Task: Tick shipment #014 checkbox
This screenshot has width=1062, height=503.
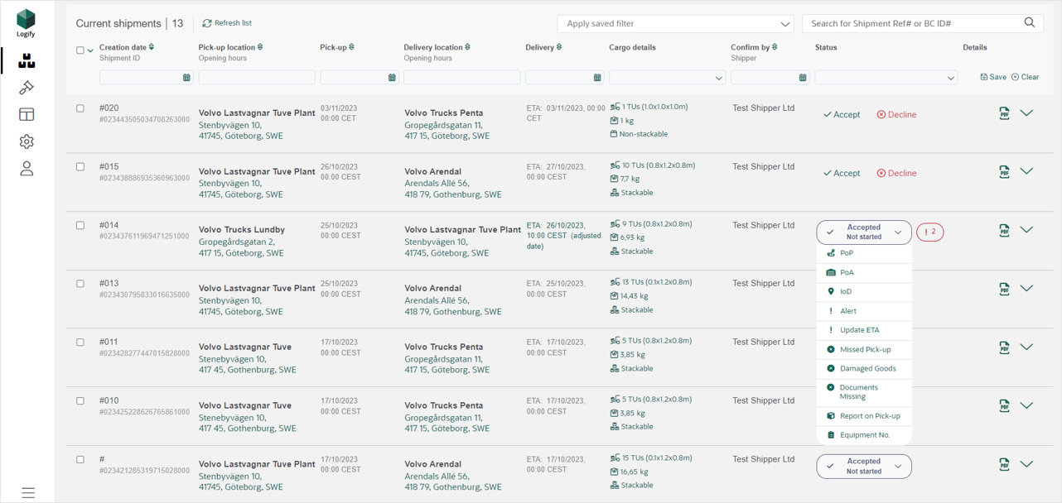Action: (x=80, y=225)
